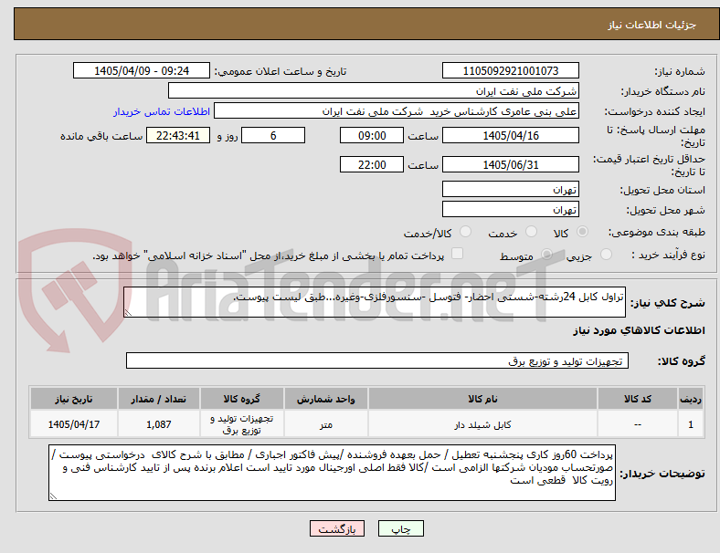Select the کالا/خدمت radio button
The width and height of the screenshot is (720, 553).
coord(466,232)
